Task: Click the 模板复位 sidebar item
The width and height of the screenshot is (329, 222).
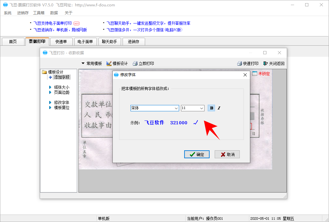Action: [x=61, y=108]
